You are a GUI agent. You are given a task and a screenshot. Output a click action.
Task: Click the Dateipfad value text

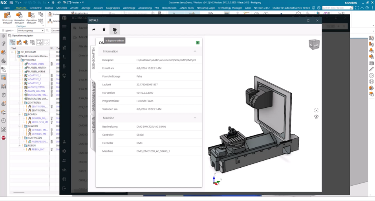click(x=166, y=60)
